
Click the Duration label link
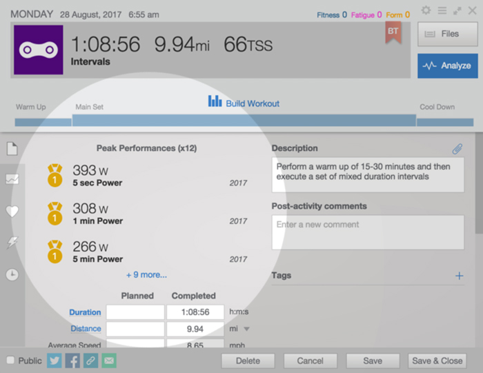coord(85,312)
